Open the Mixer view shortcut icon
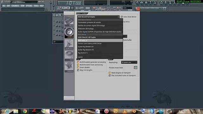This screenshot has width=203, height=114. click(155, 3)
